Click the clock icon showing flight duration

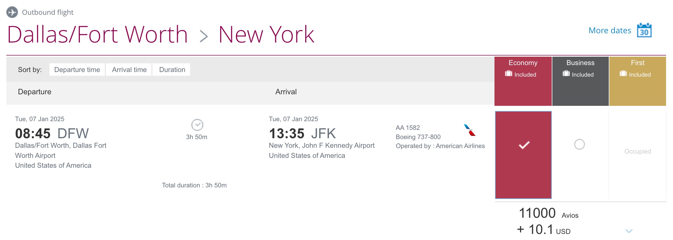(198, 125)
